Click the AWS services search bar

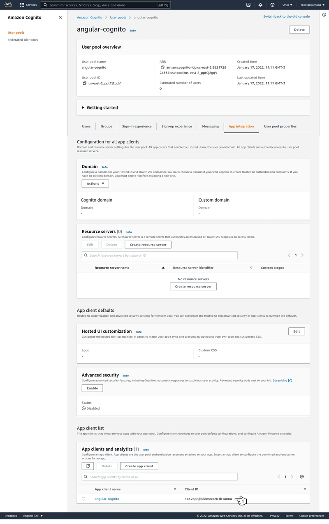pyautogui.click(x=106, y=5)
